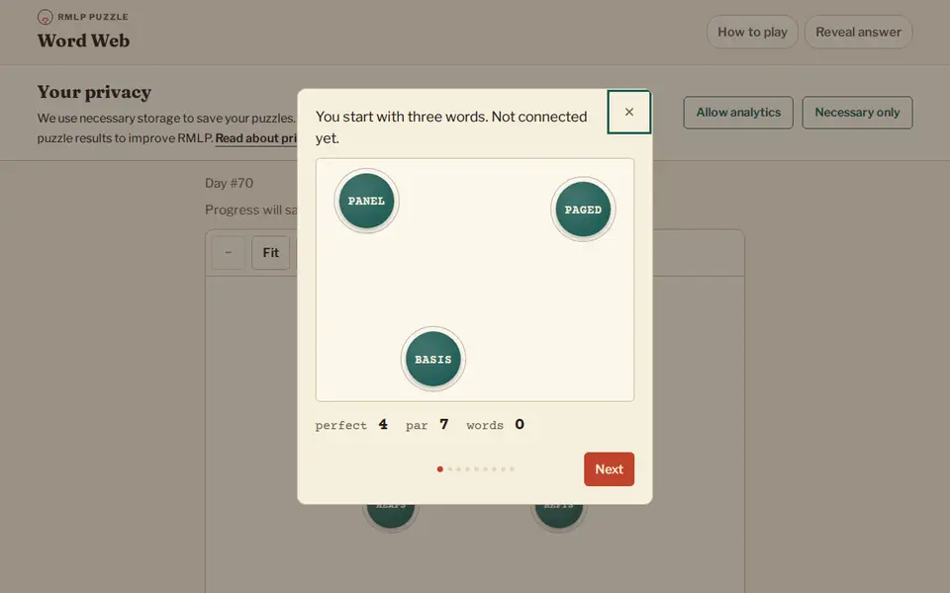Screen dimensions: 950x593
Task: Close the tutorial dialog with X
Action: click(629, 112)
